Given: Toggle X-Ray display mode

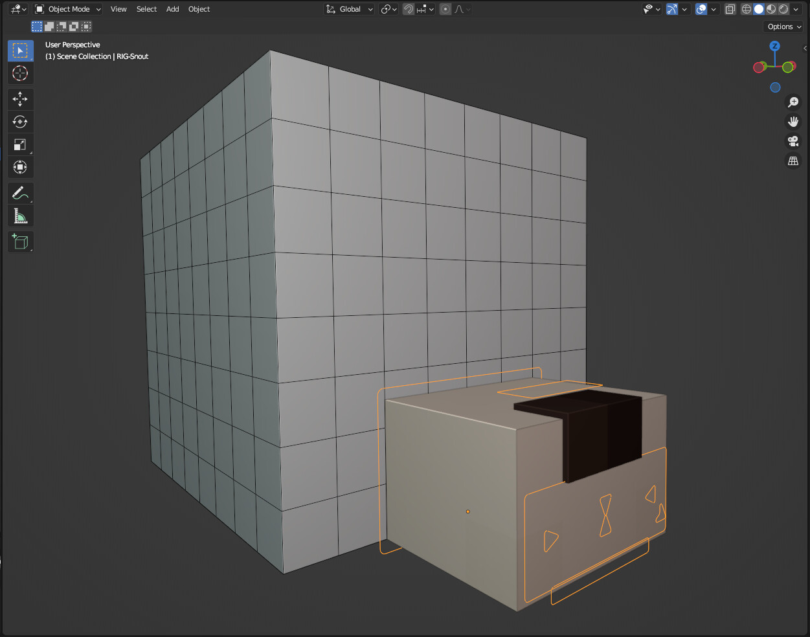Looking at the screenshot, I should pos(730,9).
